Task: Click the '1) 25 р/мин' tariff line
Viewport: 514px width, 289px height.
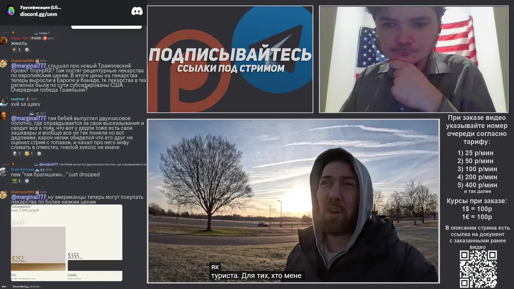Action: [475, 153]
